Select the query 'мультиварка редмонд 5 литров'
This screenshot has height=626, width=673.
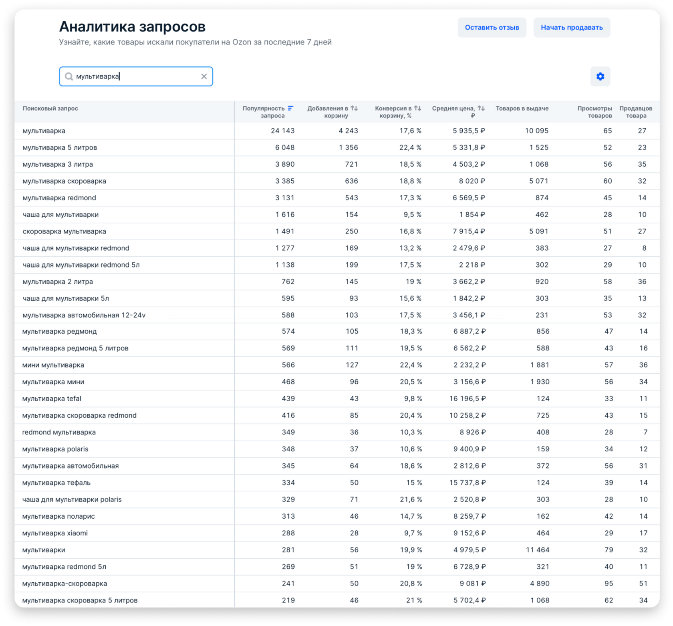click(75, 348)
